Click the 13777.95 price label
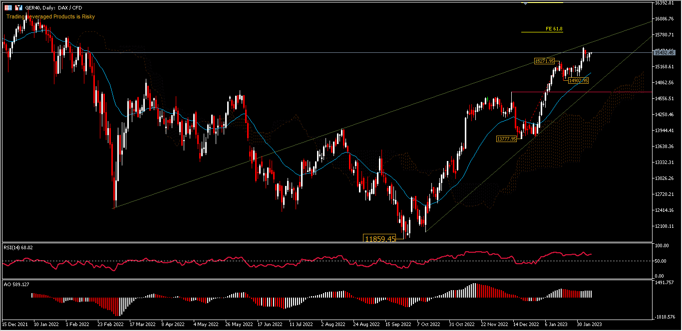 (506, 139)
